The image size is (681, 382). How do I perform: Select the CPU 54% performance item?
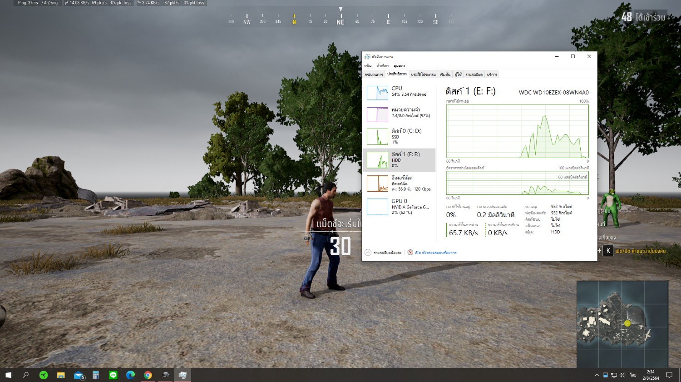[x=399, y=93]
